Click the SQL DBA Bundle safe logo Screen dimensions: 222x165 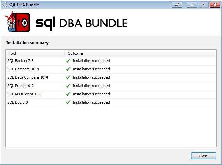17,22
